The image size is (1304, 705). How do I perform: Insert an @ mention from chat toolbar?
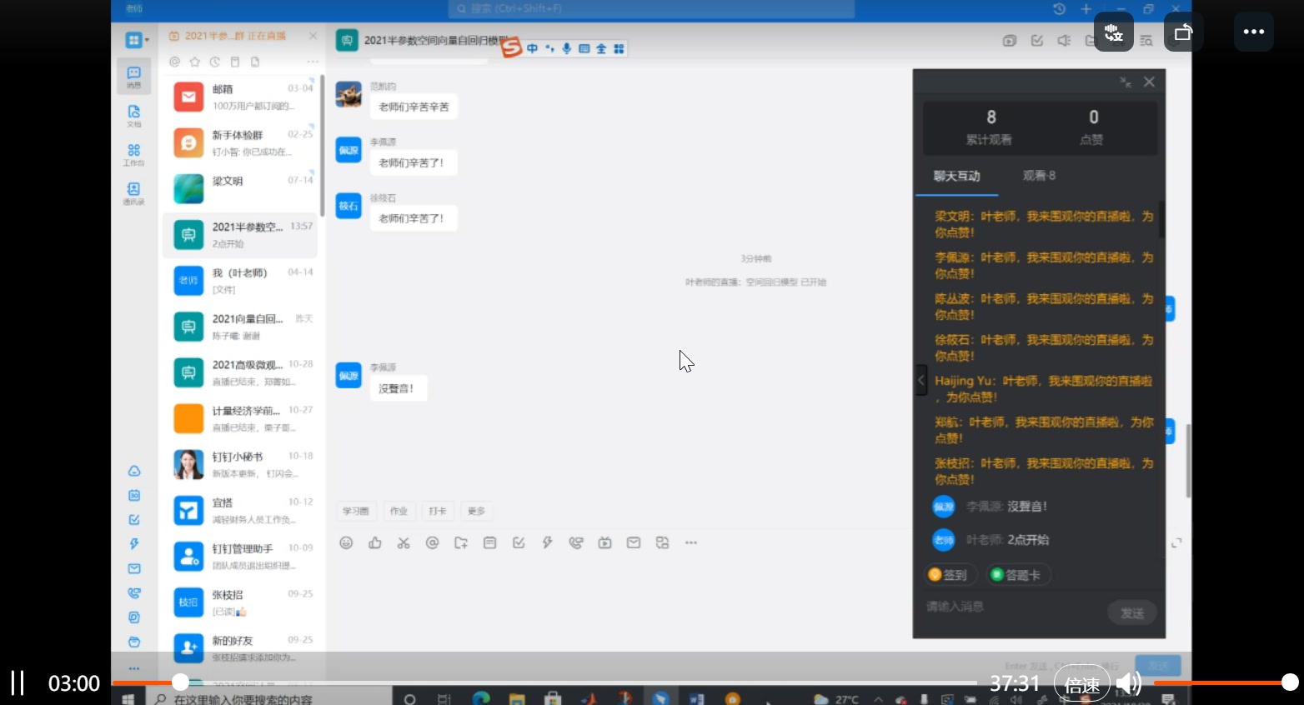[432, 542]
